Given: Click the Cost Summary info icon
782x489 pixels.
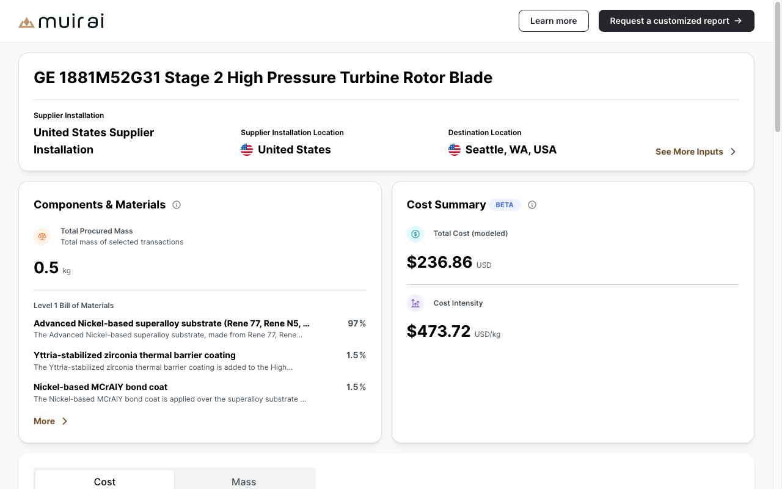Looking at the screenshot, I should point(532,205).
